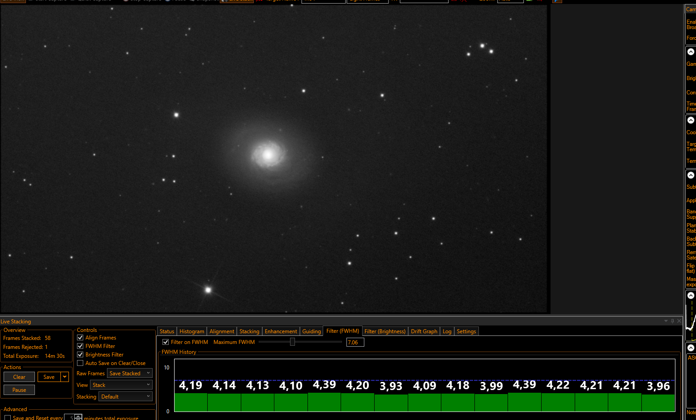Click the FWHM history bar labeled 4,18
The height and width of the screenshot is (420, 696).
click(458, 402)
